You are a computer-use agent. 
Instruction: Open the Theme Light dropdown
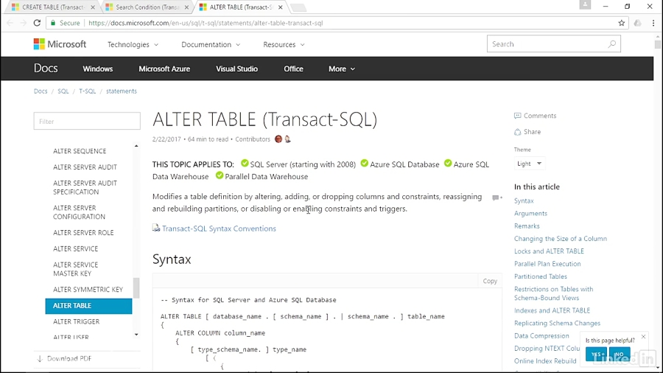click(529, 164)
